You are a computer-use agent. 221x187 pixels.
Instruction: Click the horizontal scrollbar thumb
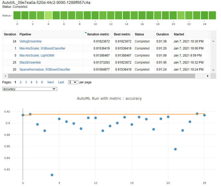(x=101, y=76)
